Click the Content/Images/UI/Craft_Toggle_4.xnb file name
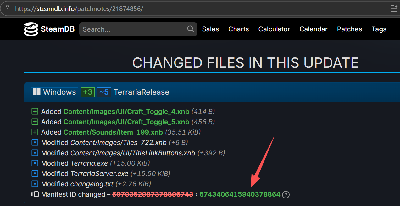 [x=126, y=112]
